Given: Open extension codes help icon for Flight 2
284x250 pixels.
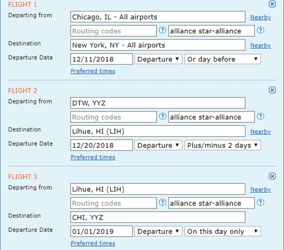Looking at the screenshot, I should (260, 116).
